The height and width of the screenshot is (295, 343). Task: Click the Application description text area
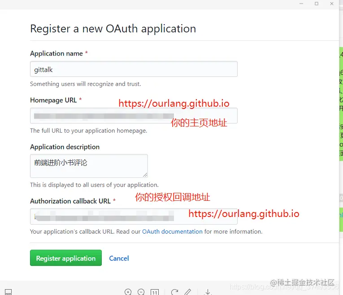89,166
